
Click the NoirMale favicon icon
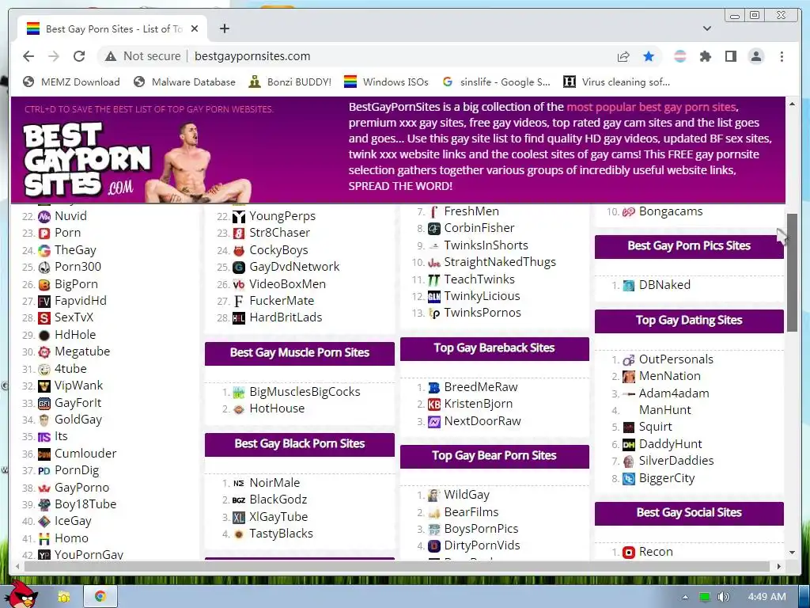(x=239, y=484)
